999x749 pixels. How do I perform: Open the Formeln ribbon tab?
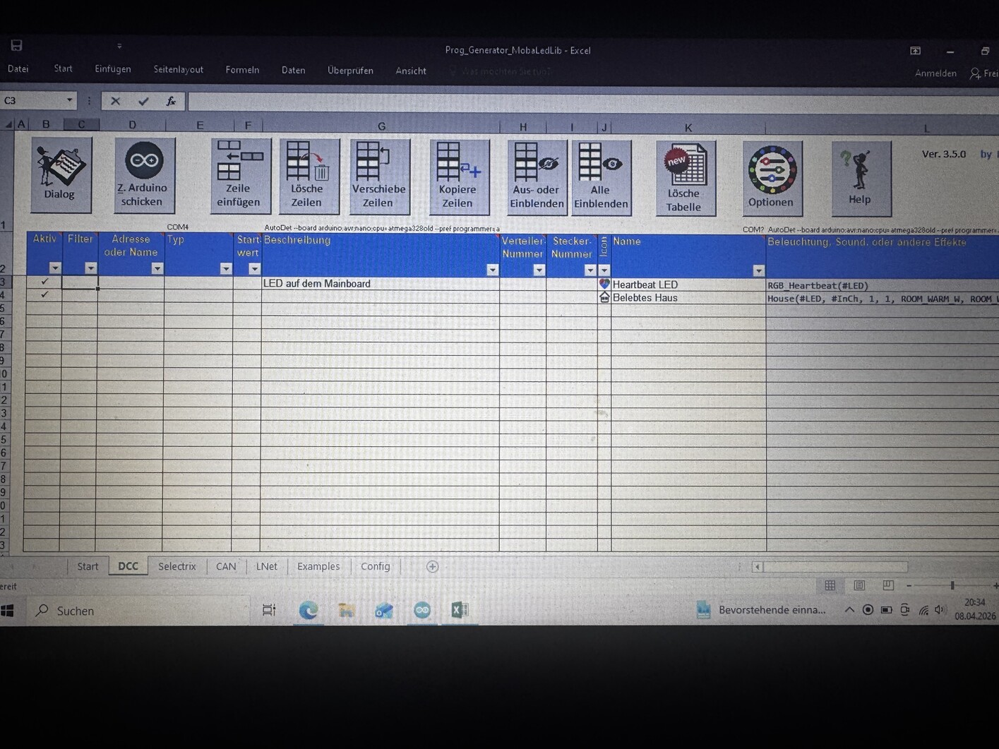242,70
